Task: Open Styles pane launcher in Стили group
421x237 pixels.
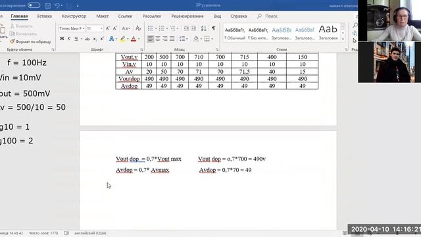Action: pyautogui.click(x=346, y=50)
